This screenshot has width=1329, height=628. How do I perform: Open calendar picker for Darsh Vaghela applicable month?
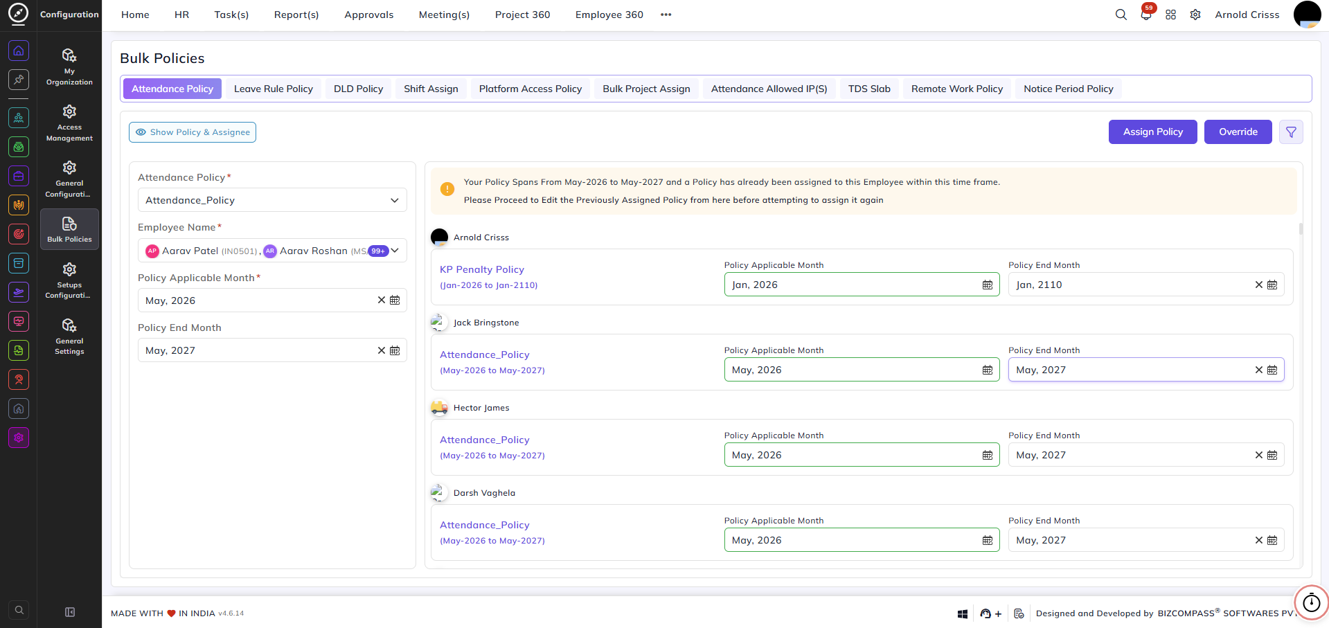click(988, 540)
